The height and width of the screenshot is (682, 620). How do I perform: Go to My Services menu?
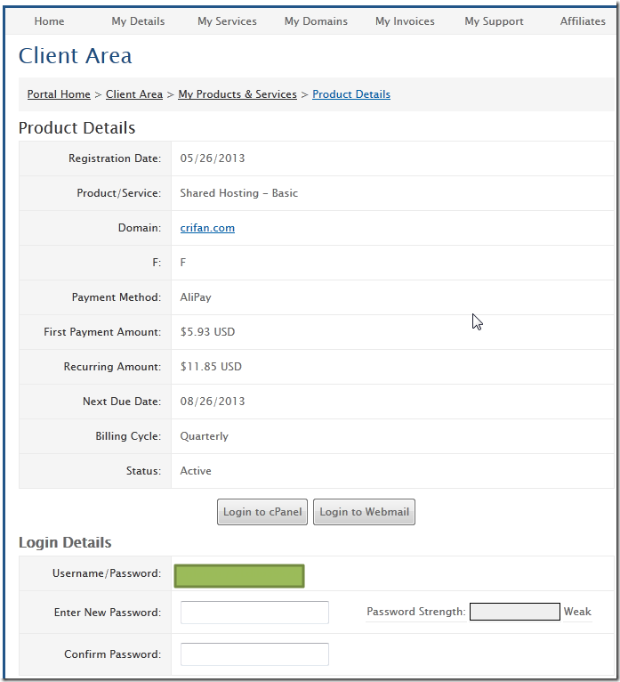pyautogui.click(x=227, y=21)
